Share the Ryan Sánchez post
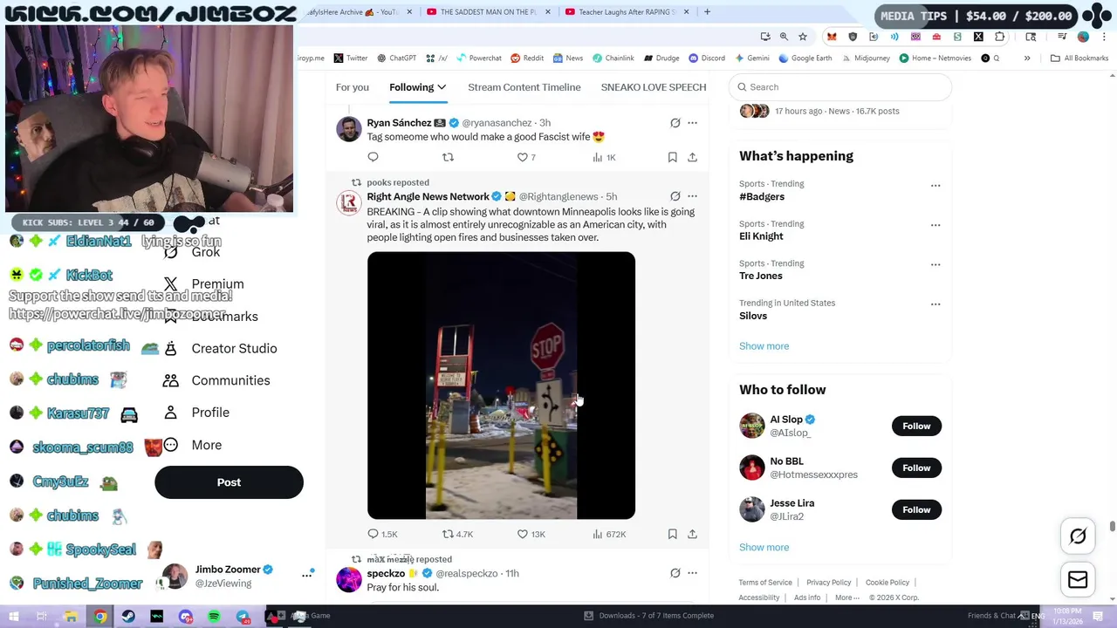Screen dimensions: 1117x628 pyautogui.click(x=692, y=157)
